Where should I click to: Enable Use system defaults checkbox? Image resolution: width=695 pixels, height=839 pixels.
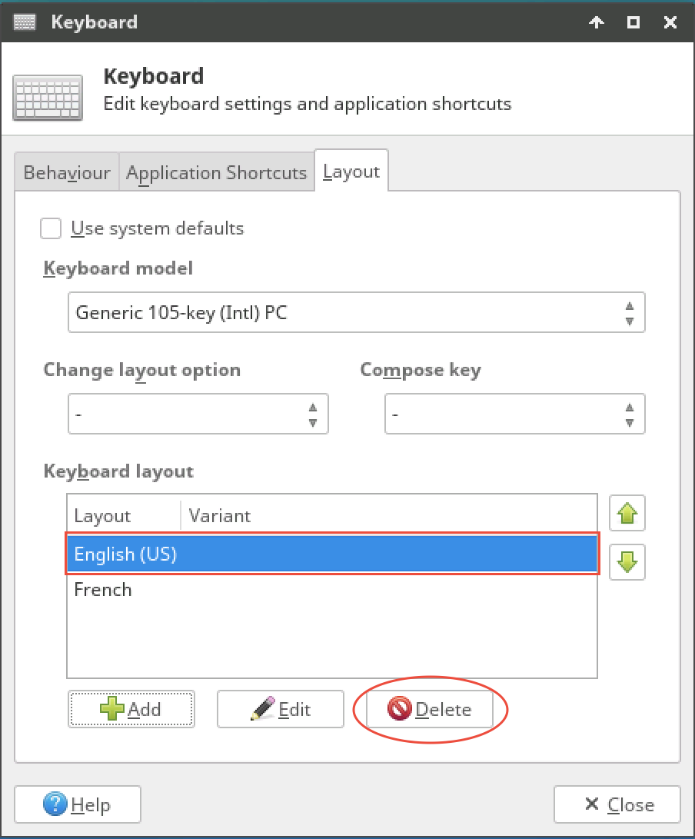tap(51, 228)
